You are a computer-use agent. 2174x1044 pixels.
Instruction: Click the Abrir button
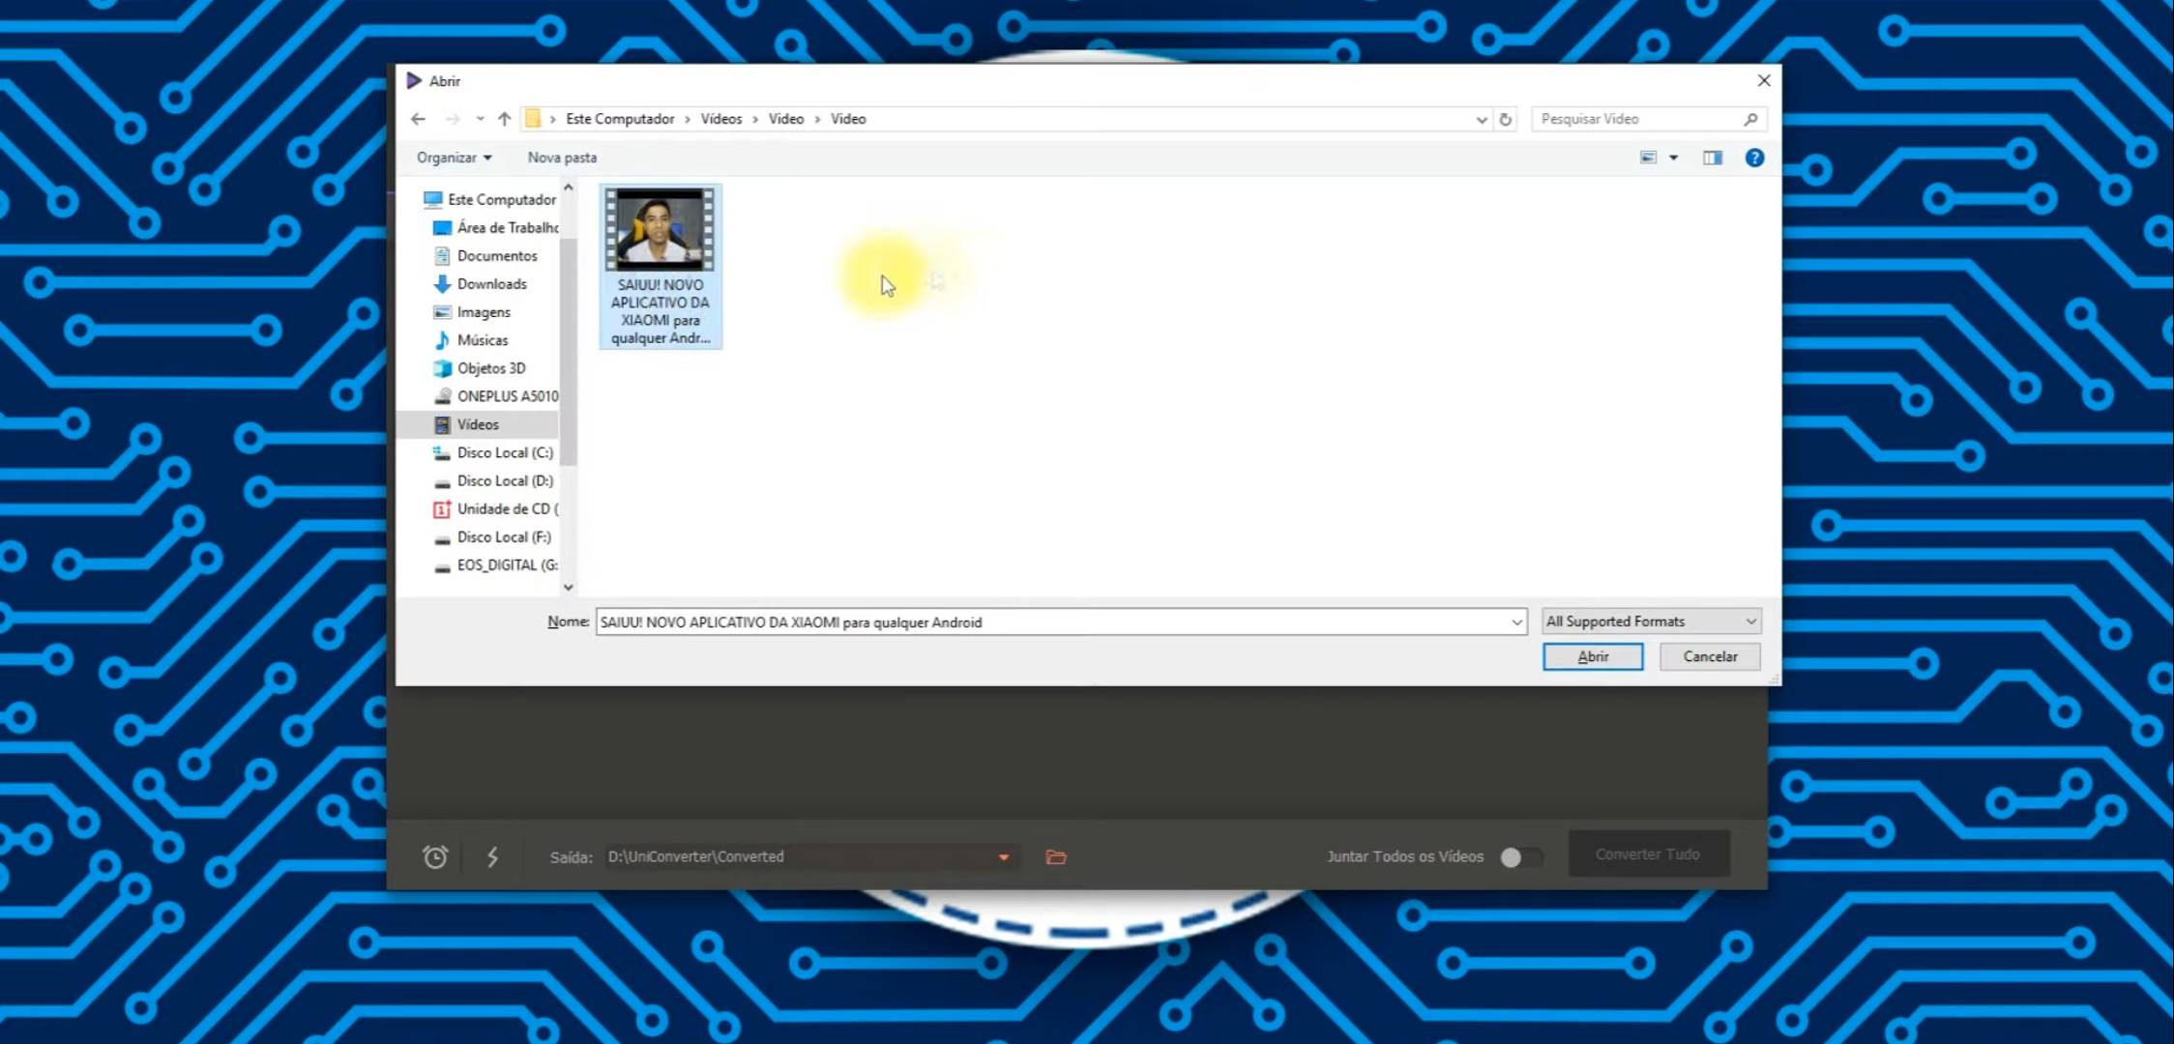tap(1592, 656)
